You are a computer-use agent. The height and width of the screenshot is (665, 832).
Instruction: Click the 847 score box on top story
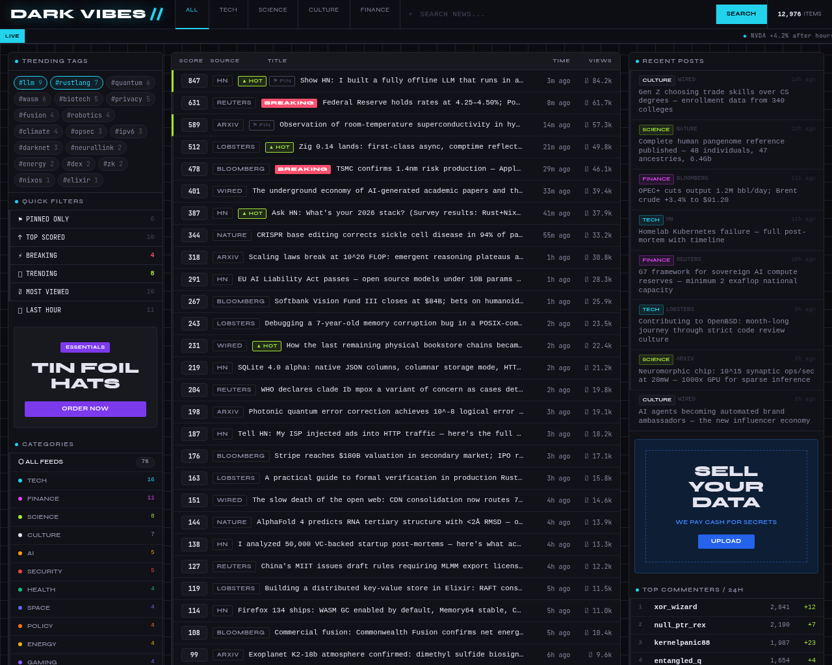point(194,81)
